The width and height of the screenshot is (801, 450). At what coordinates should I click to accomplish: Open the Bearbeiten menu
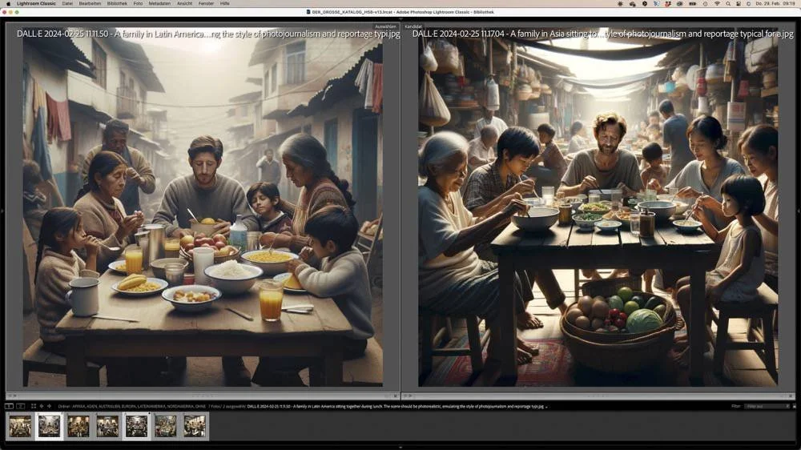coord(90,3)
